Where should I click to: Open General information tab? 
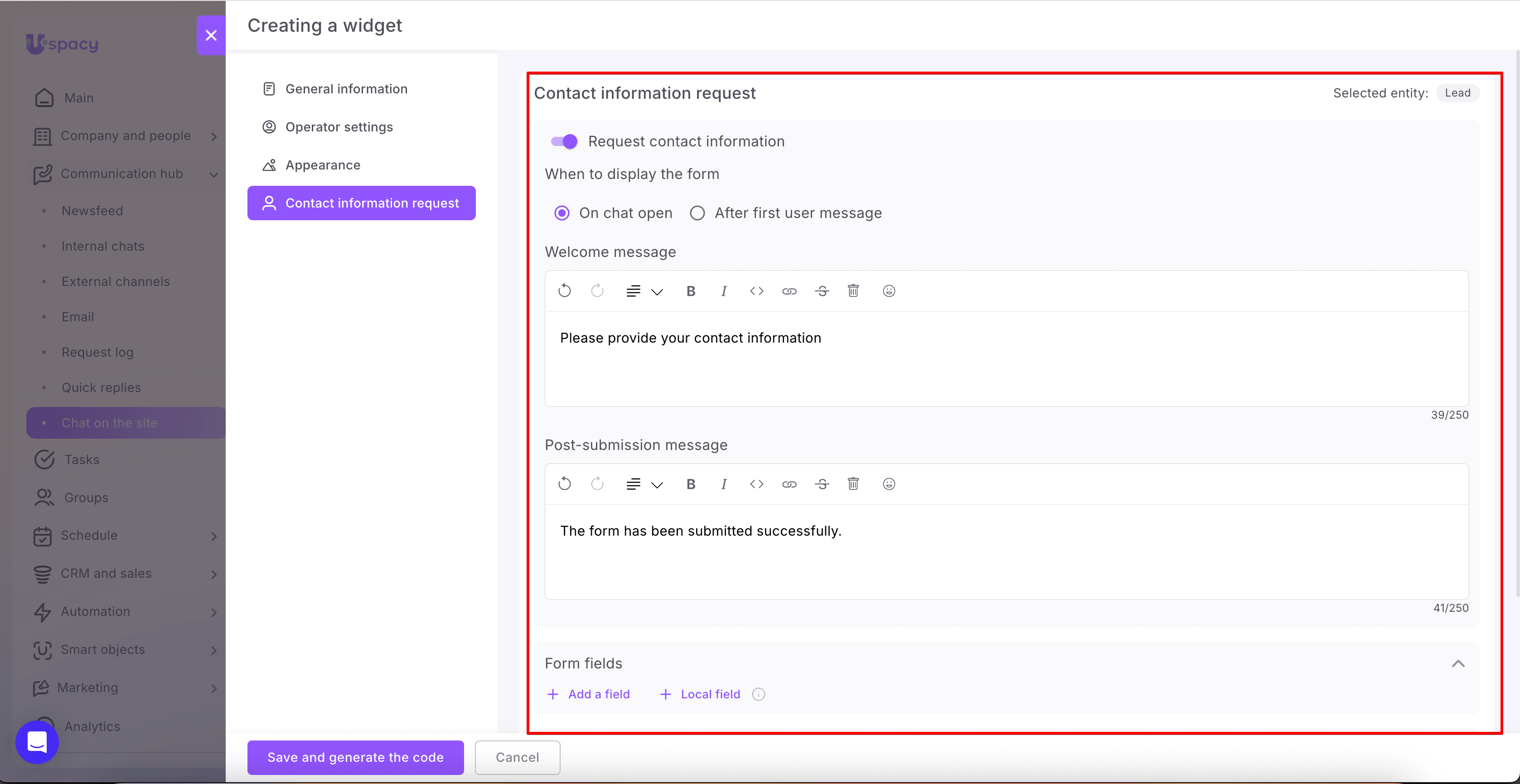[x=361, y=89]
